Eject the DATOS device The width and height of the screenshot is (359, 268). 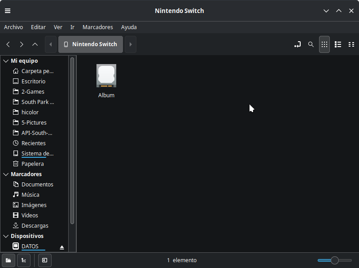[62, 247]
